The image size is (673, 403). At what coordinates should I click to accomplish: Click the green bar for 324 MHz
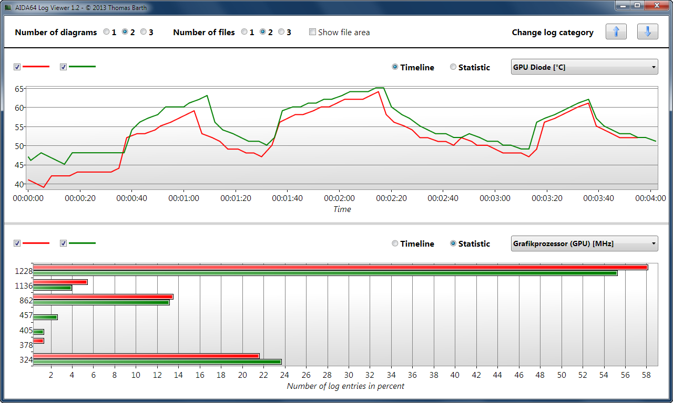pos(157,362)
